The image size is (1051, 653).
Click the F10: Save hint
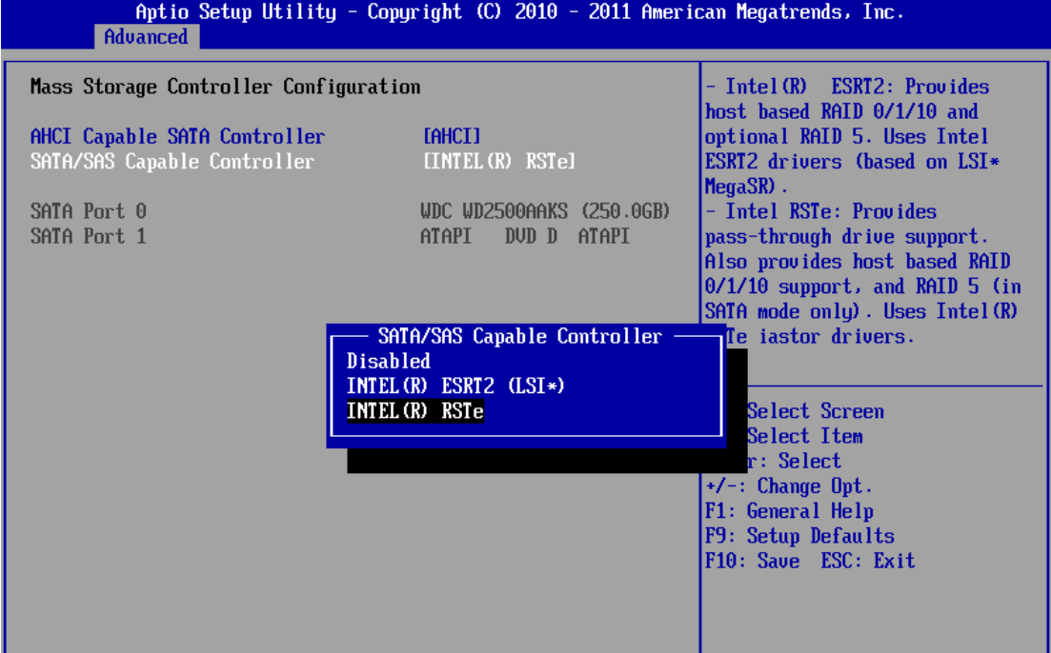pyautogui.click(x=752, y=561)
